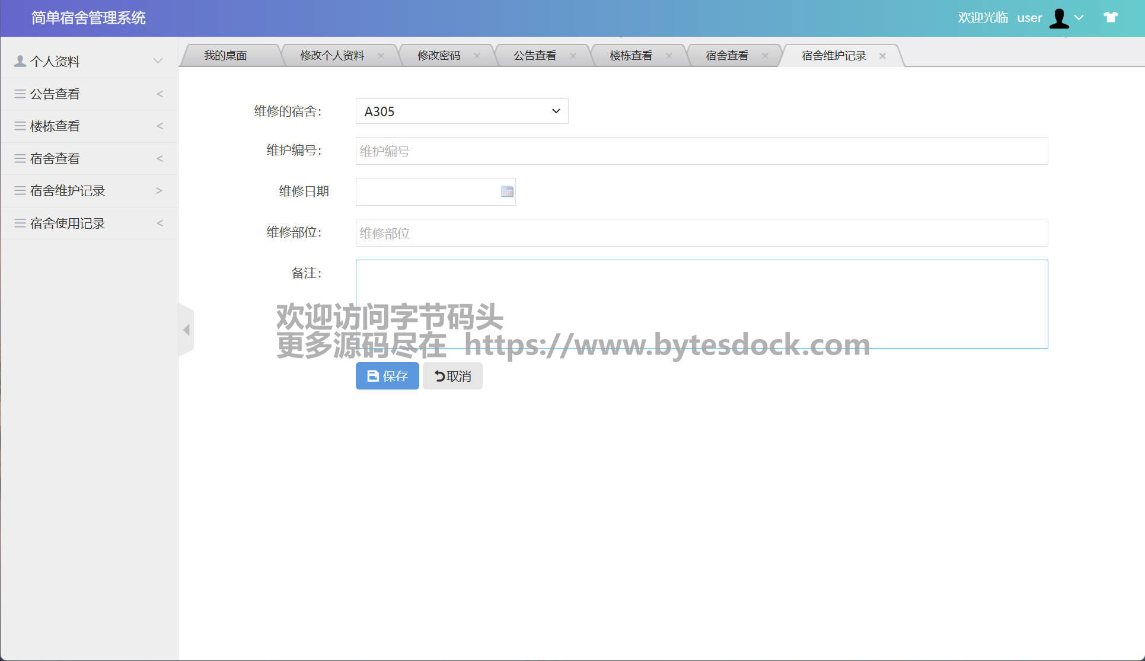
Task: Expand 宿舍维护记录 in the sidebar
Action: click(89, 191)
